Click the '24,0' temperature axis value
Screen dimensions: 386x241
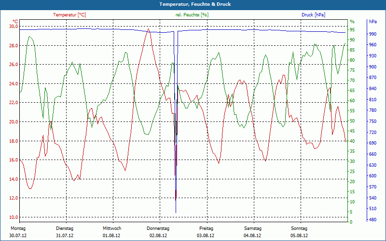click(14, 83)
